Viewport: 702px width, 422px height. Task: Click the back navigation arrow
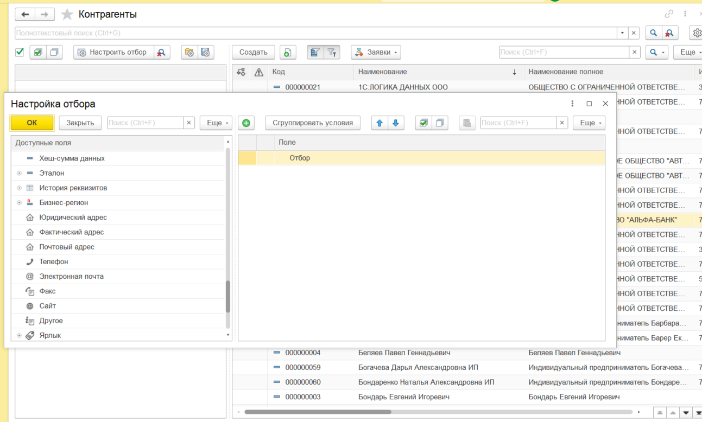pyautogui.click(x=26, y=14)
